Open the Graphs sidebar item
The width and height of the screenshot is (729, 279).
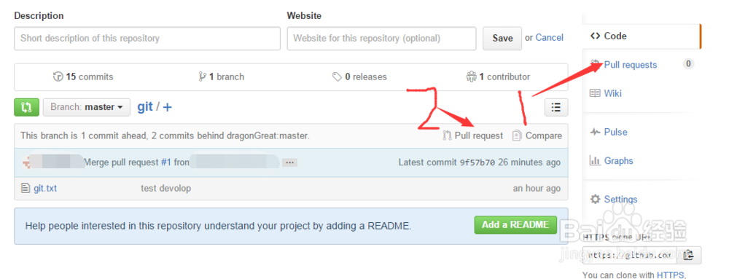(618, 160)
